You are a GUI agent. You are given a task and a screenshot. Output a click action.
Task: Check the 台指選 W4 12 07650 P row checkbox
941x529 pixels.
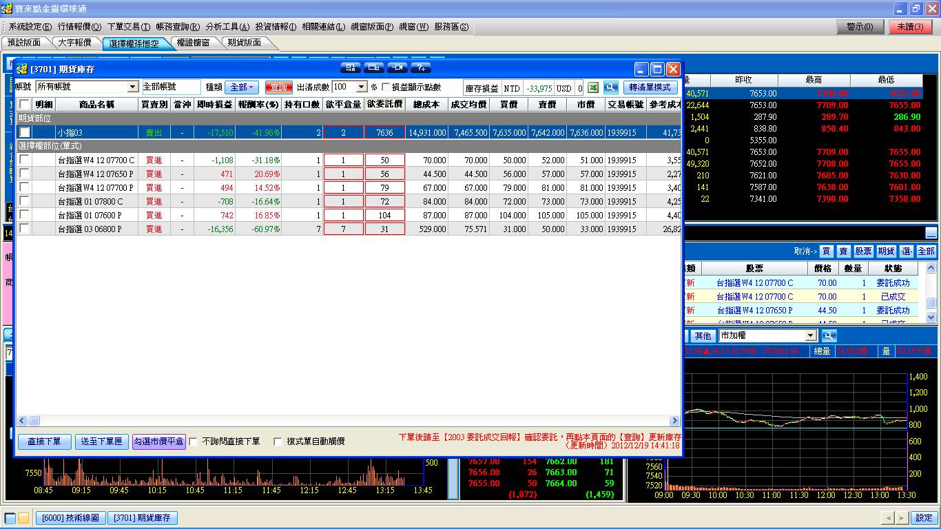click(x=24, y=174)
